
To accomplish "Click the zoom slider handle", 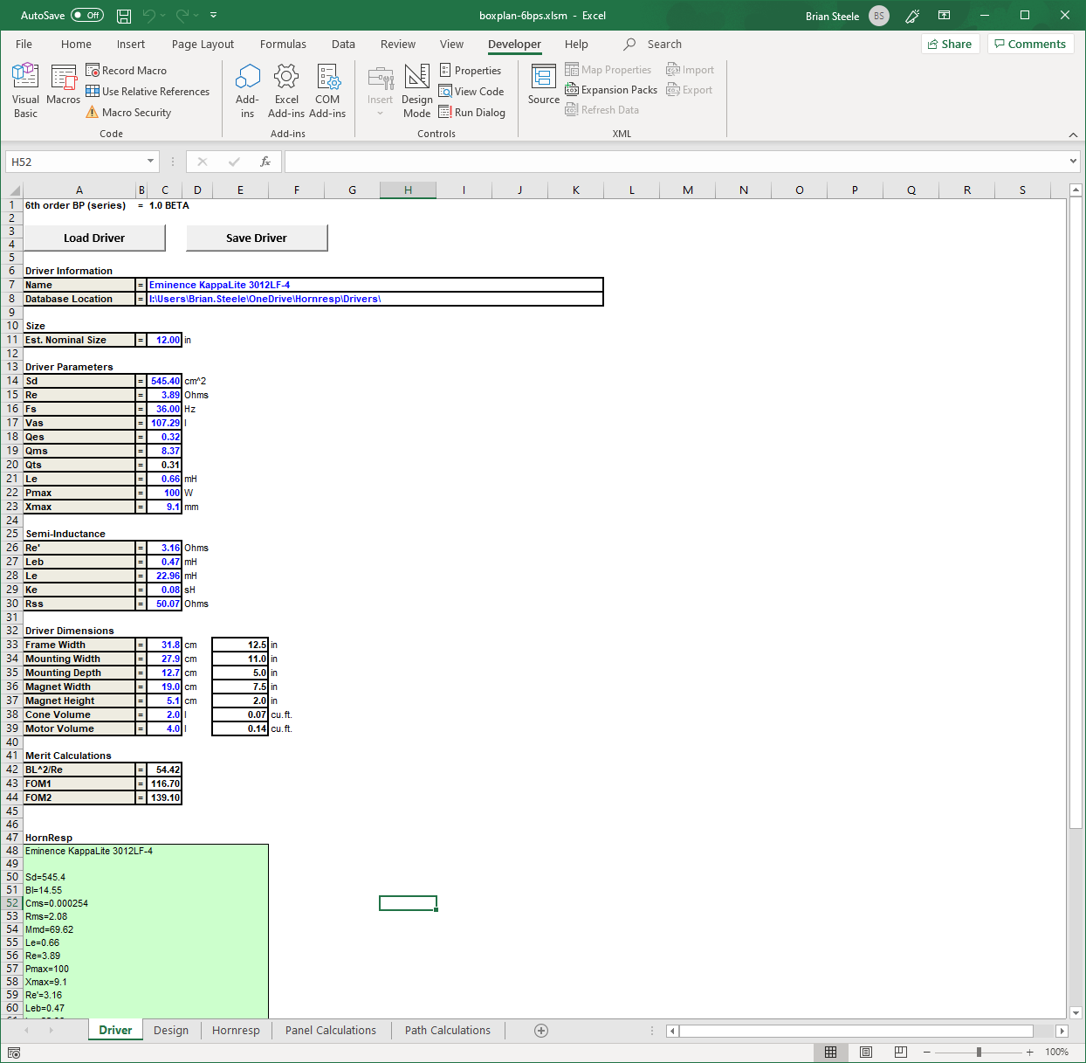I will tap(979, 1053).
